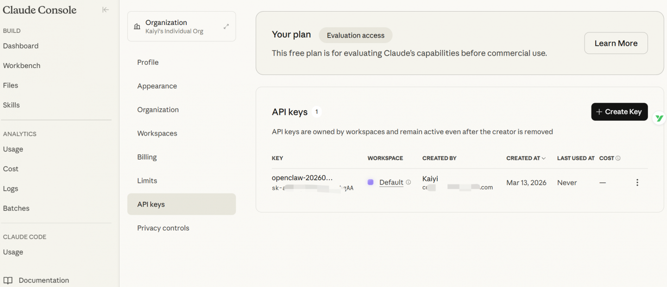Select the openclaw API key name
Image resolution: width=667 pixels, height=287 pixels.
[302, 178]
